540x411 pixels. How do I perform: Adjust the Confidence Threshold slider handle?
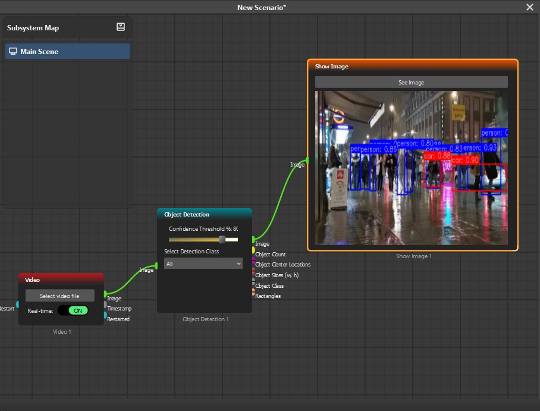[x=222, y=240]
